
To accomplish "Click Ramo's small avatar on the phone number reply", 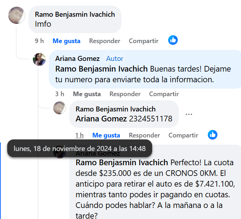I will [60, 108].
